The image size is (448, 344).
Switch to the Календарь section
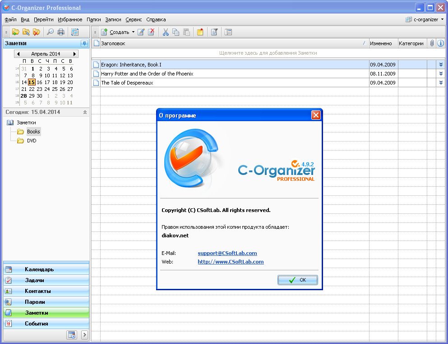pos(46,269)
